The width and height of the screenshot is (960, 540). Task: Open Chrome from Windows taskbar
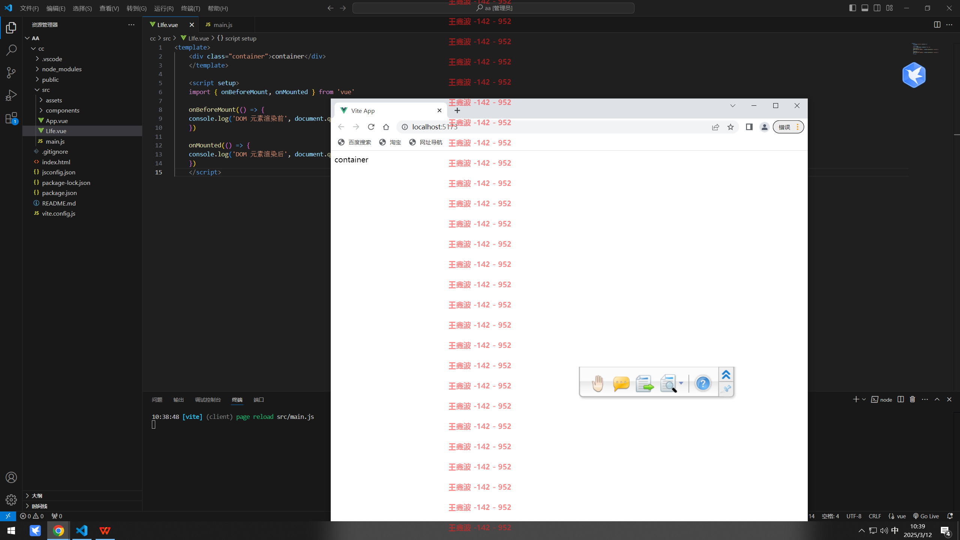[x=58, y=531]
